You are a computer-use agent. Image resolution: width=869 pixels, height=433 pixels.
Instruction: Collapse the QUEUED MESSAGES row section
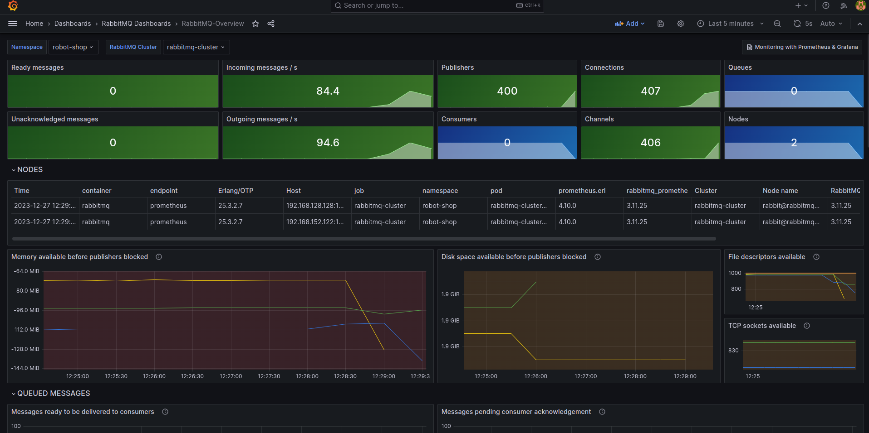click(x=14, y=394)
